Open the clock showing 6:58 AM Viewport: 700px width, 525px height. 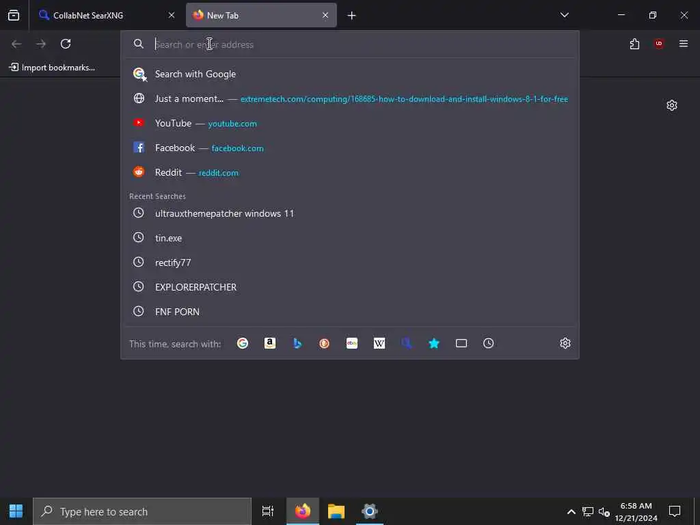[x=636, y=511]
